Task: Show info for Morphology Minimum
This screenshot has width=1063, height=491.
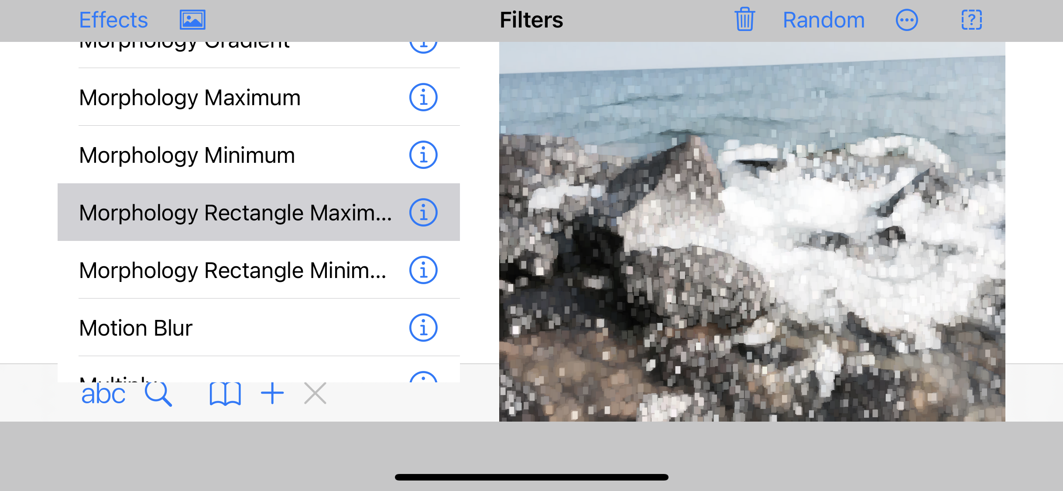Action: pos(423,155)
